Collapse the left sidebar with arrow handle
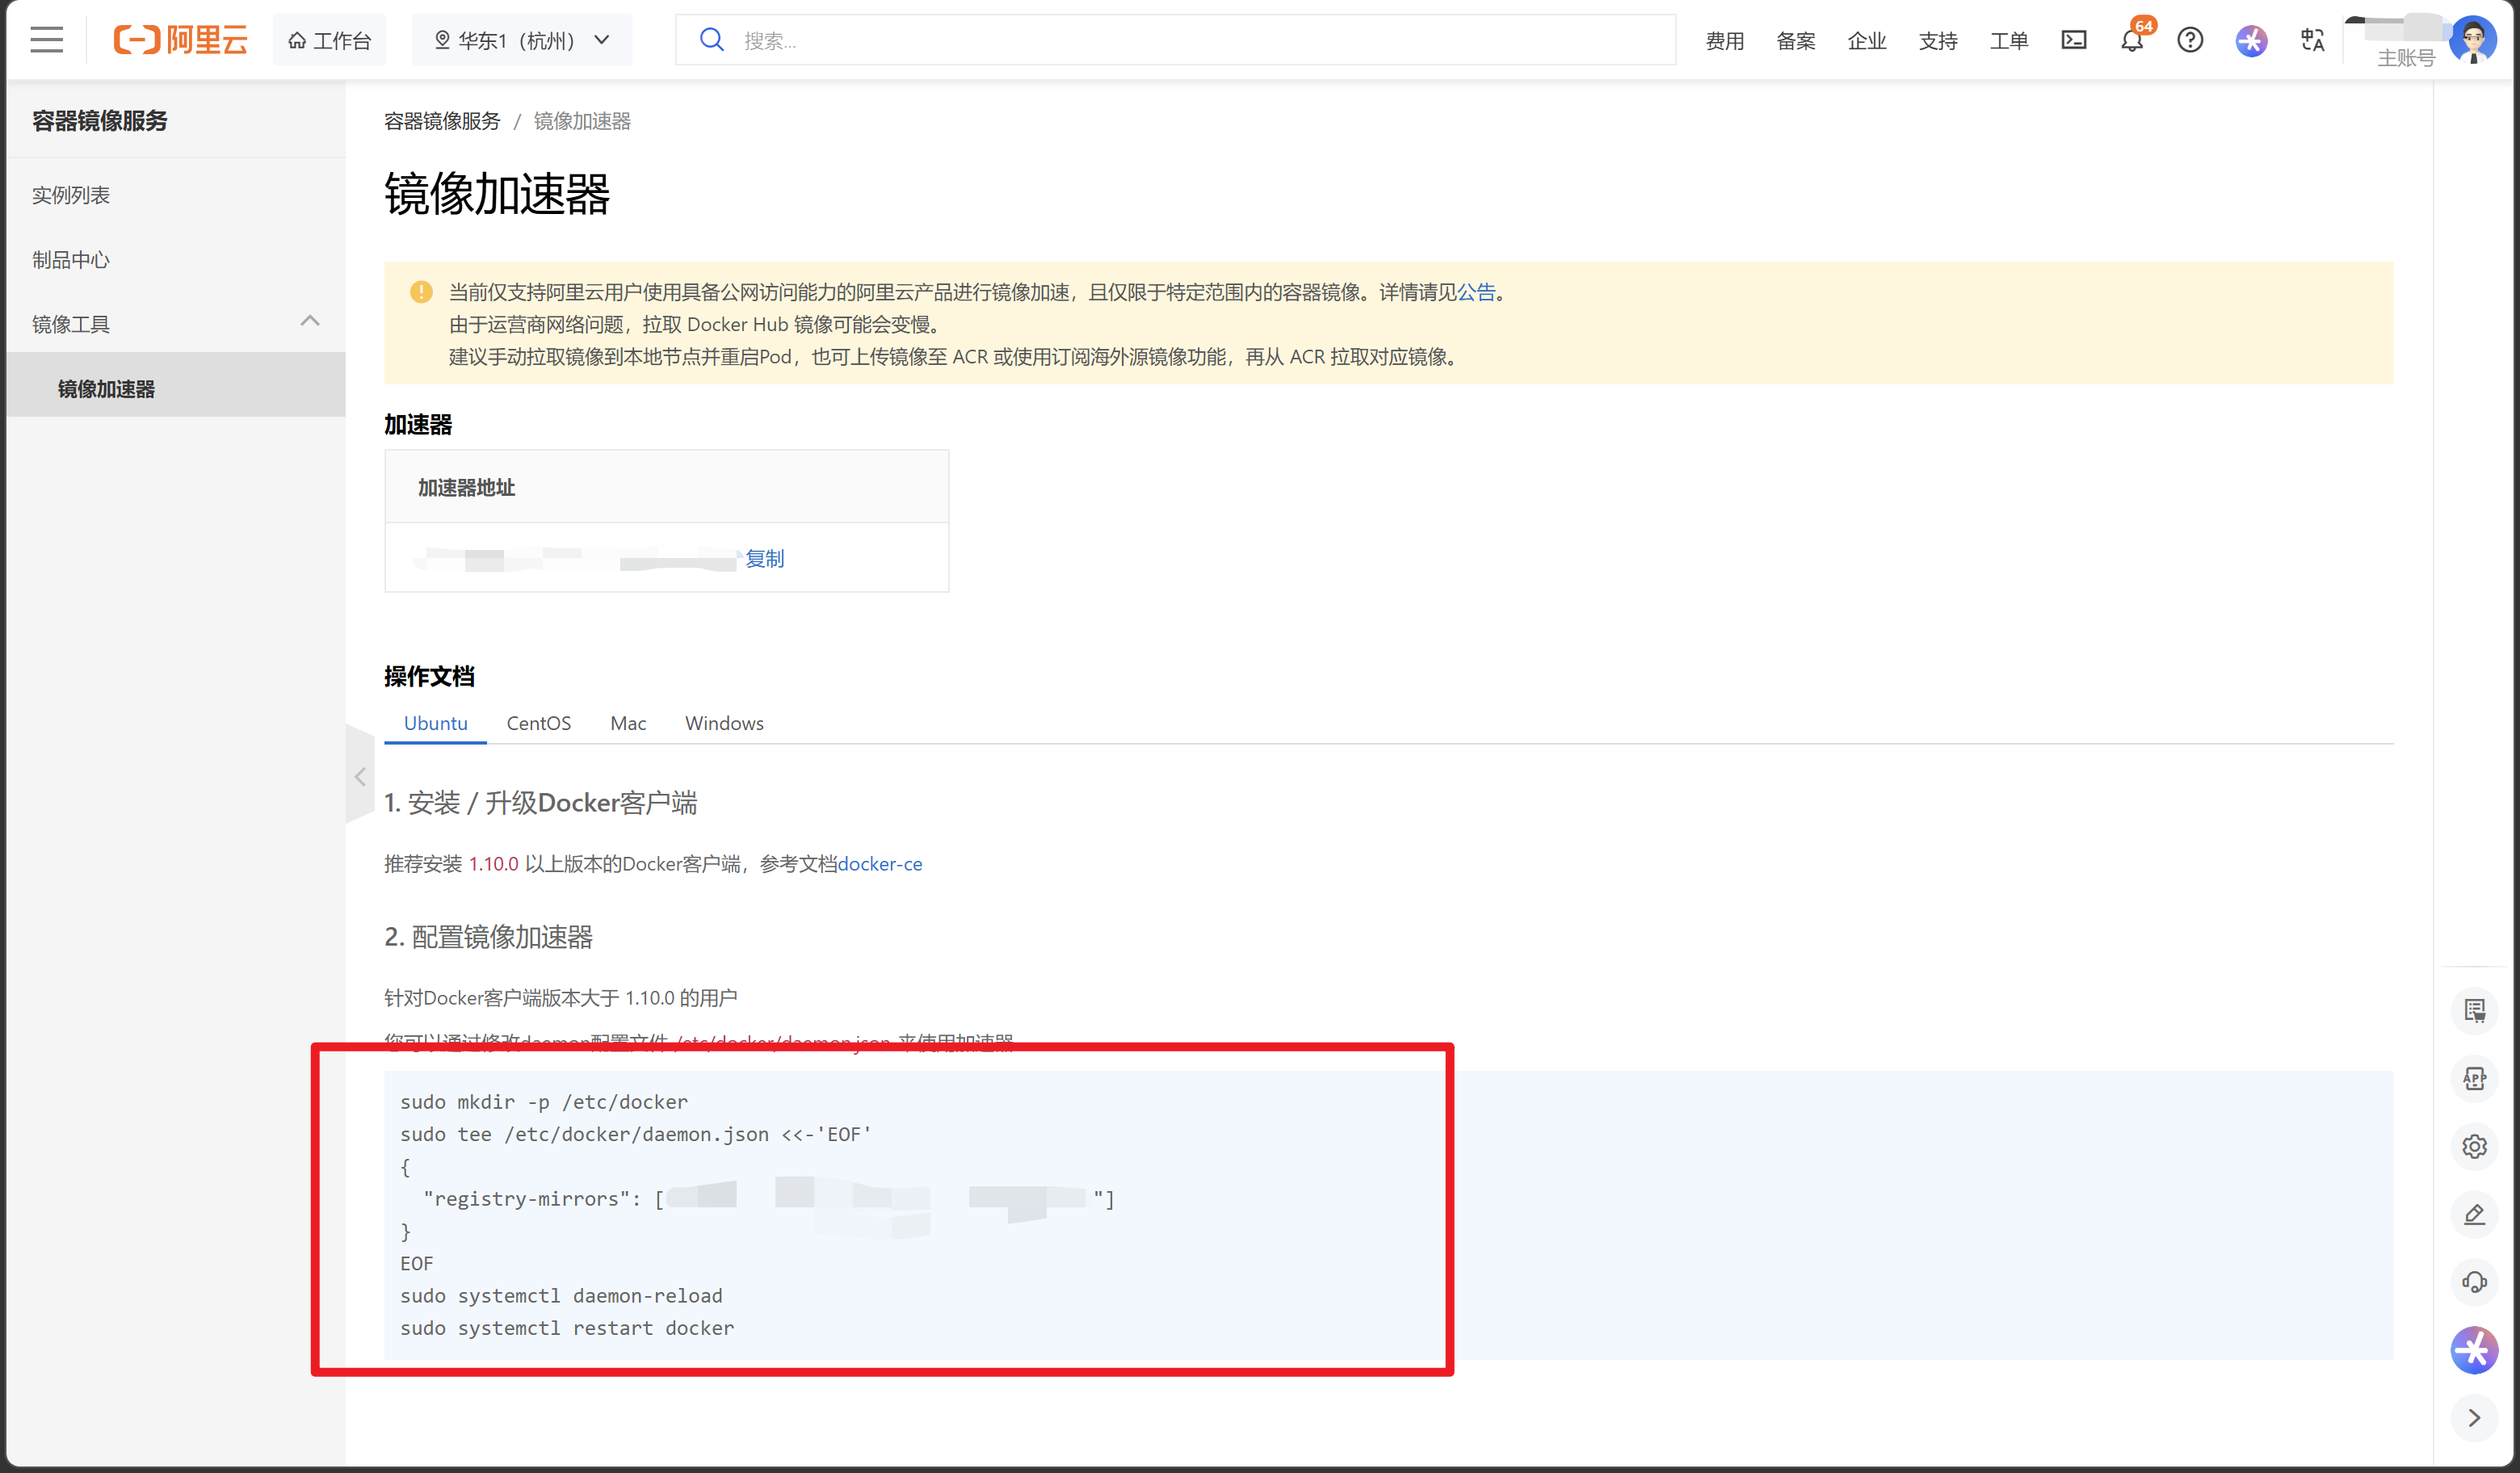 360,776
